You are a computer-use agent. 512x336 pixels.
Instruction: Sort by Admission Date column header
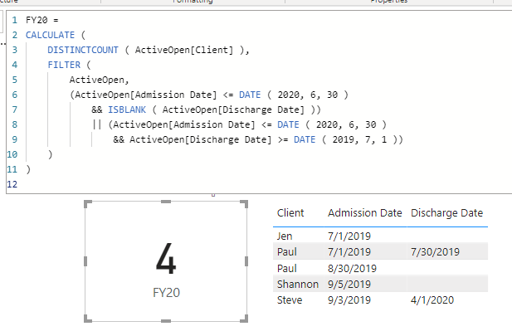click(x=365, y=213)
